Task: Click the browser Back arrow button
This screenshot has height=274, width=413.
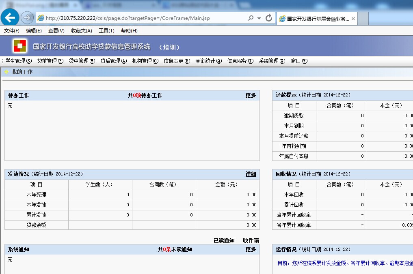Action: click(10, 18)
